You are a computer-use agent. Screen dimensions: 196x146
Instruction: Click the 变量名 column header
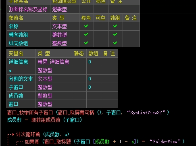click(16, 53)
